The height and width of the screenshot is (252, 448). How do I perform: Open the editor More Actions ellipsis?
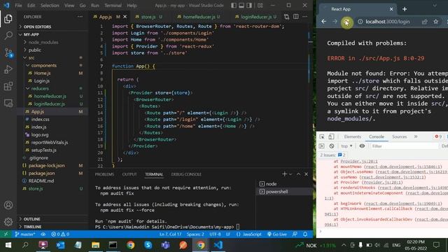pos(305,17)
